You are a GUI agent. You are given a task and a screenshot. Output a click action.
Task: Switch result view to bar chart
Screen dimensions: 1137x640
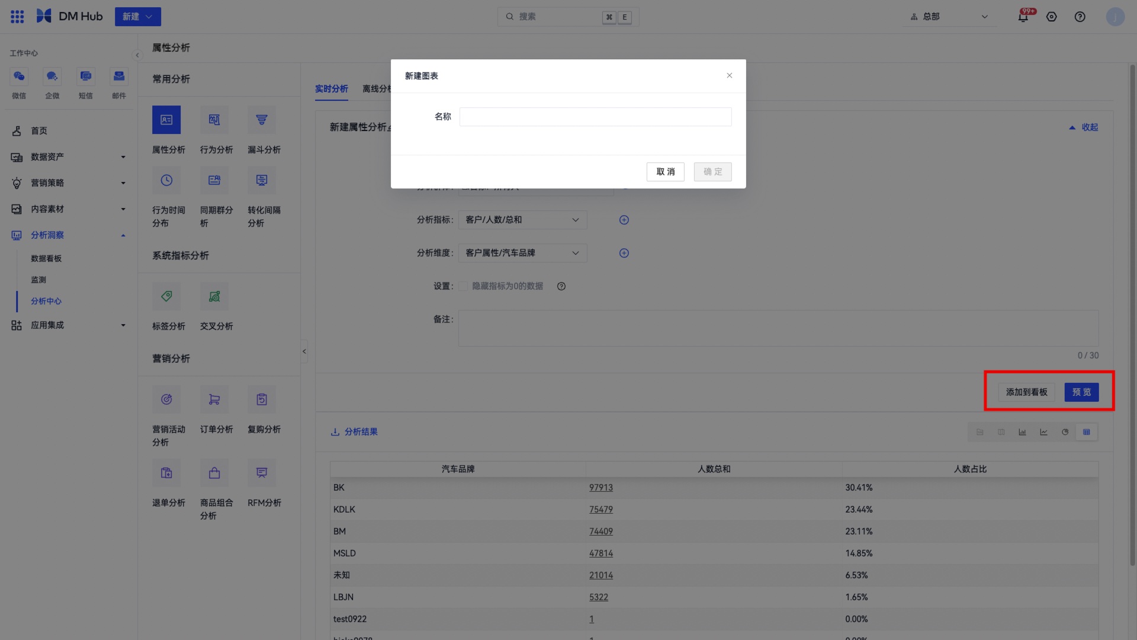click(x=1022, y=432)
